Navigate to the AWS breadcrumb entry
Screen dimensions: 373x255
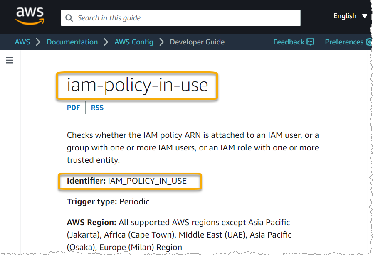click(22, 42)
